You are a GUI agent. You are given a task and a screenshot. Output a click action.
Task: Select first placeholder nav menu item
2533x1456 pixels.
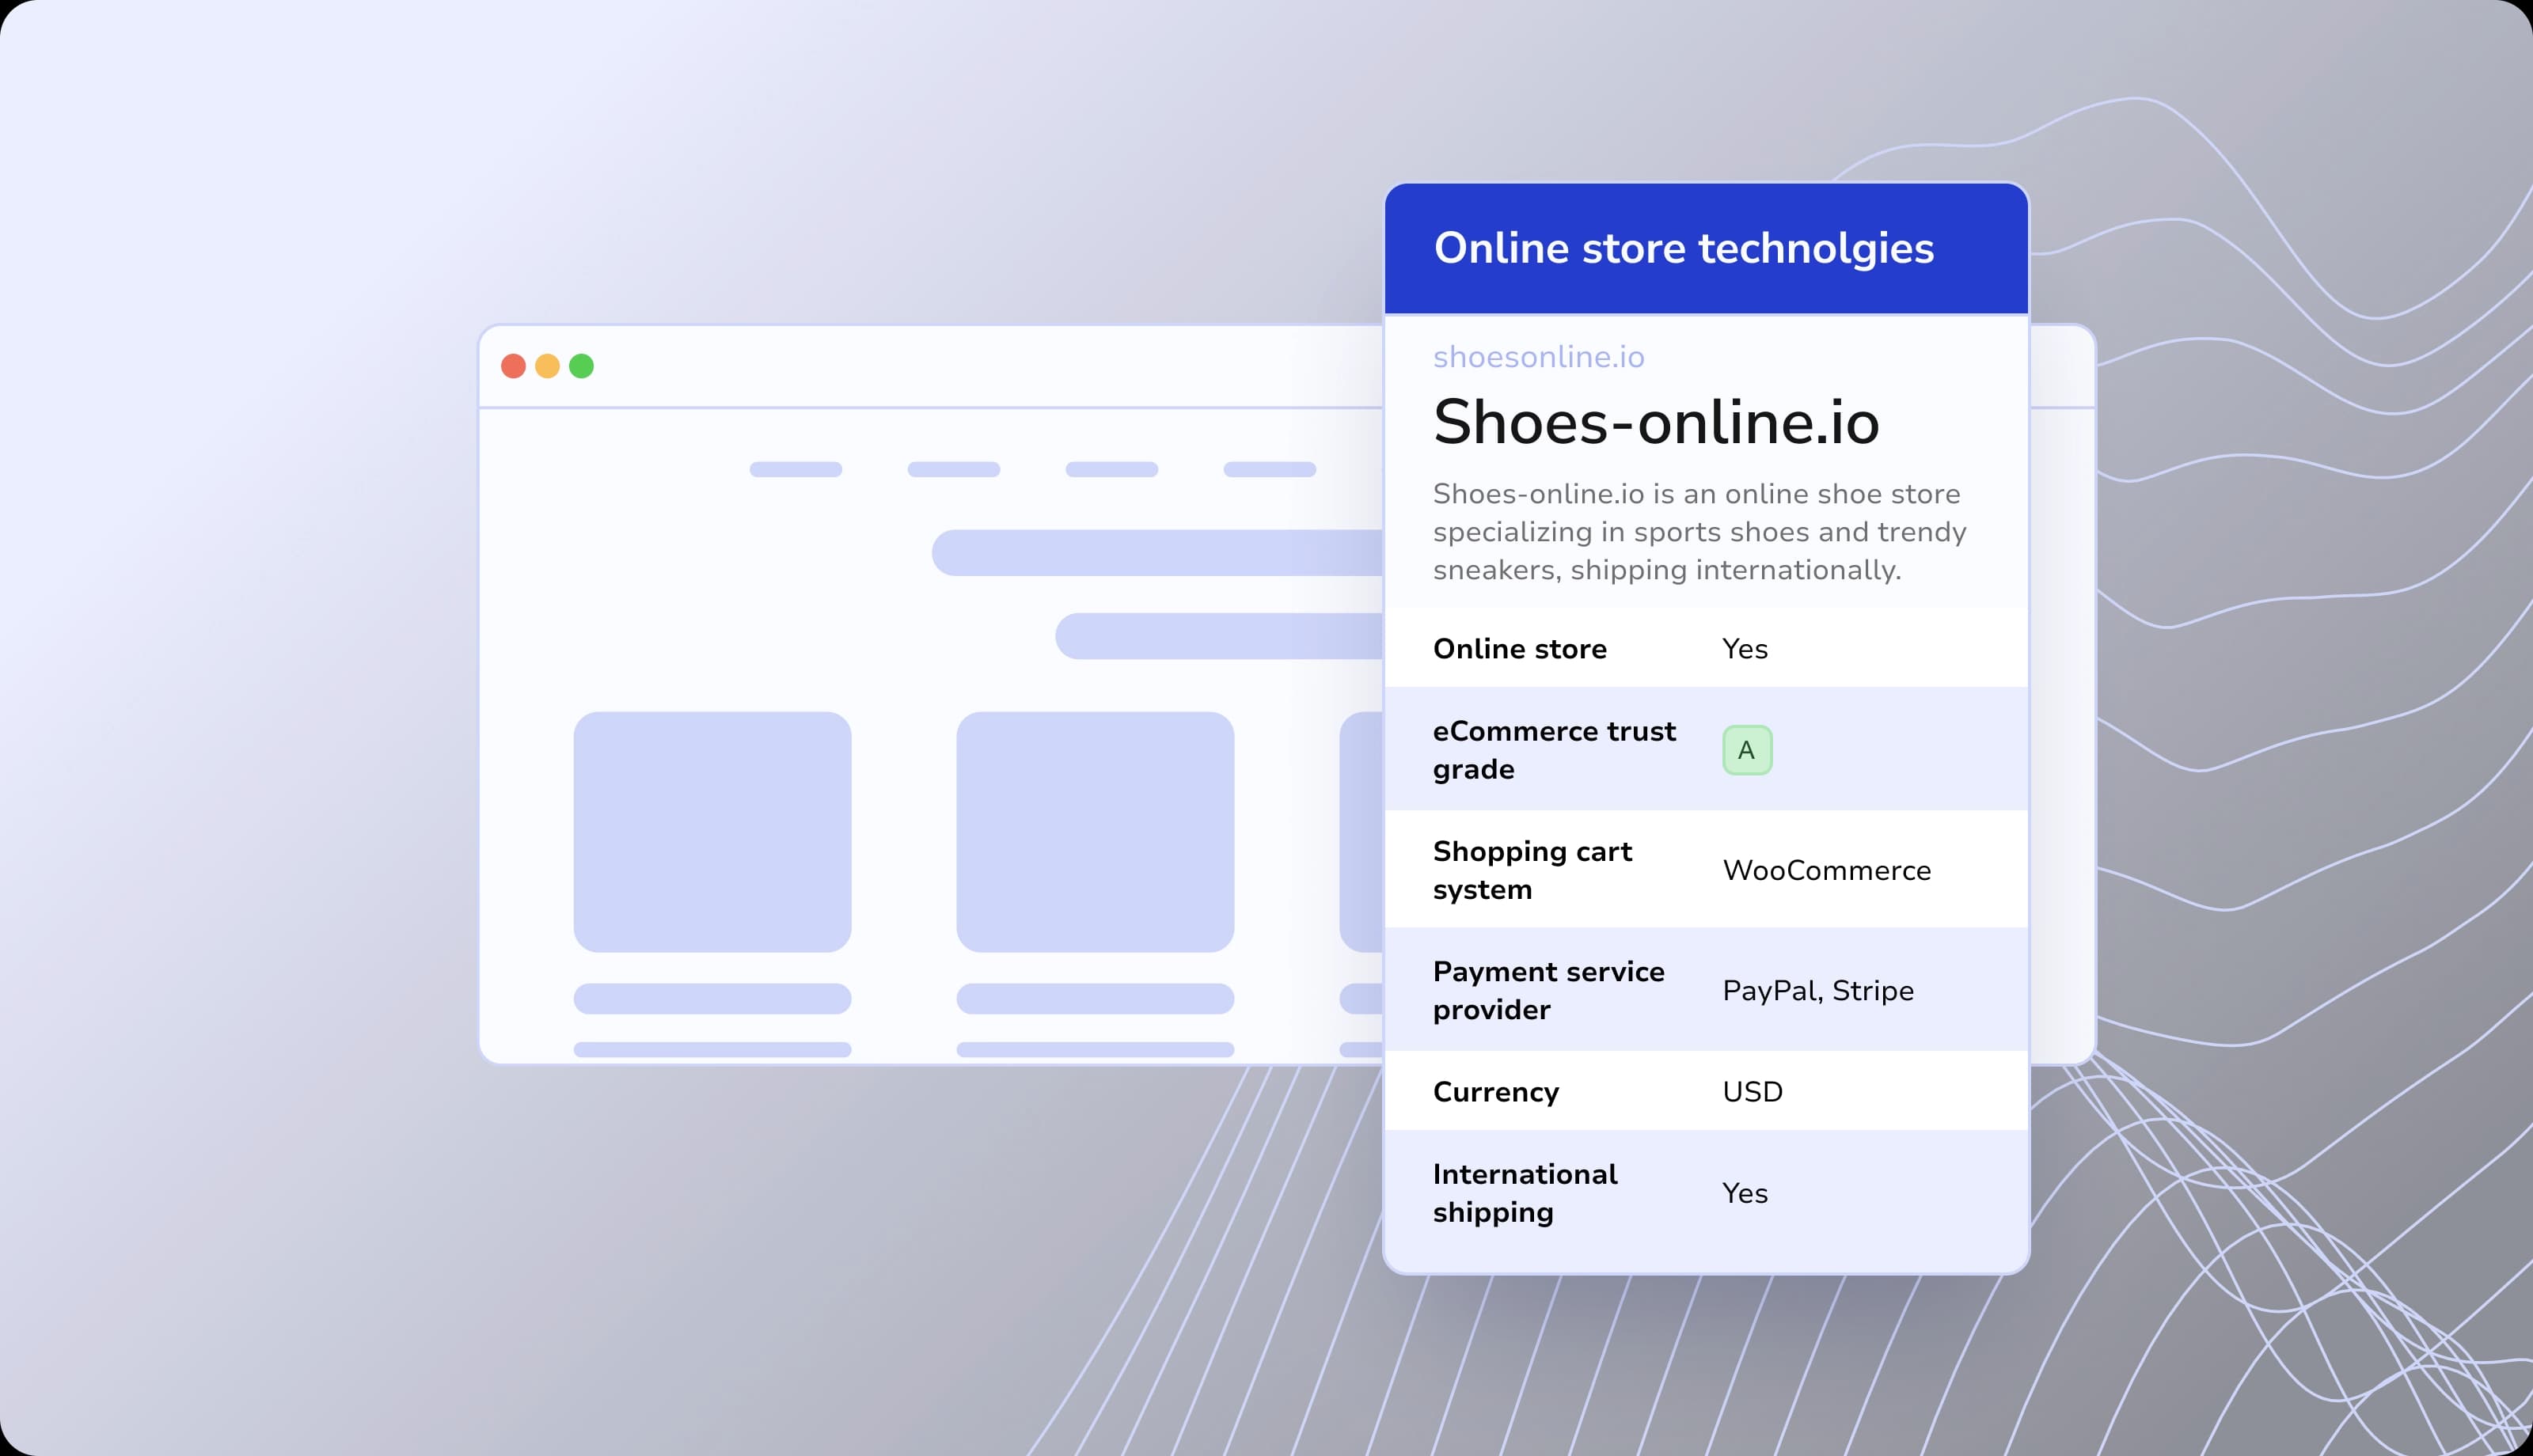(x=795, y=469)
